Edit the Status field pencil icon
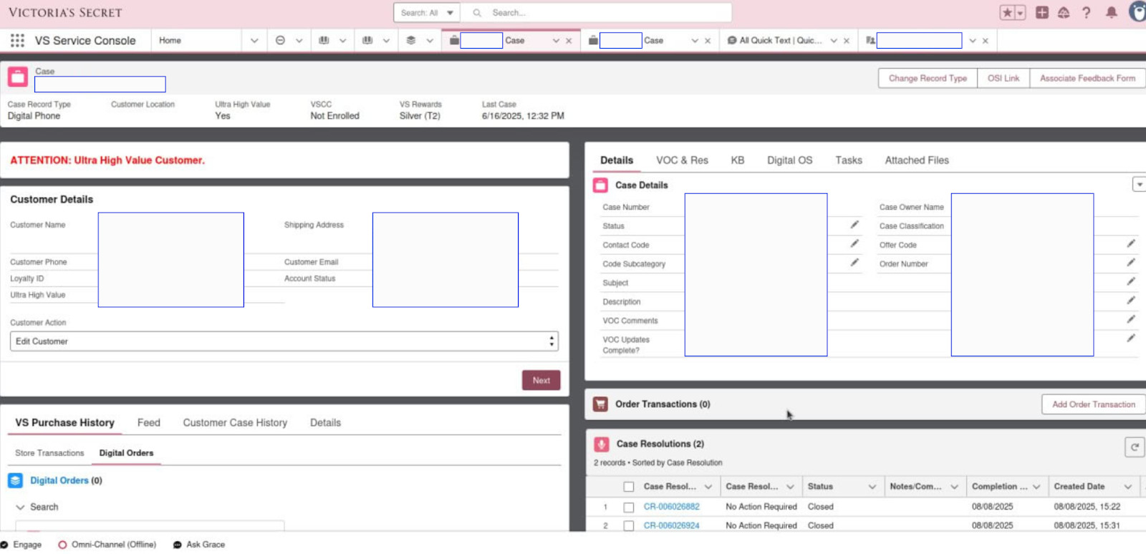Image resolution: width=1146 pixels, height=554 pixels. click(x=854, y=225)
